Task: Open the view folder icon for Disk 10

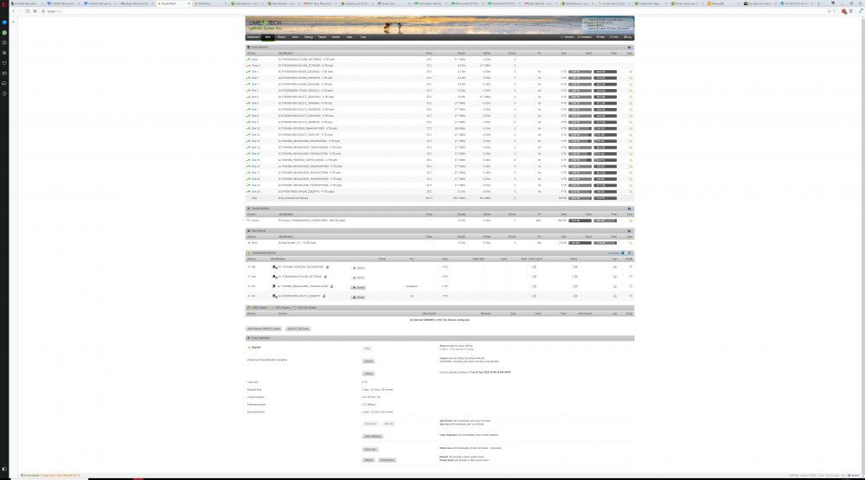Action: click(x=631, y=129)
